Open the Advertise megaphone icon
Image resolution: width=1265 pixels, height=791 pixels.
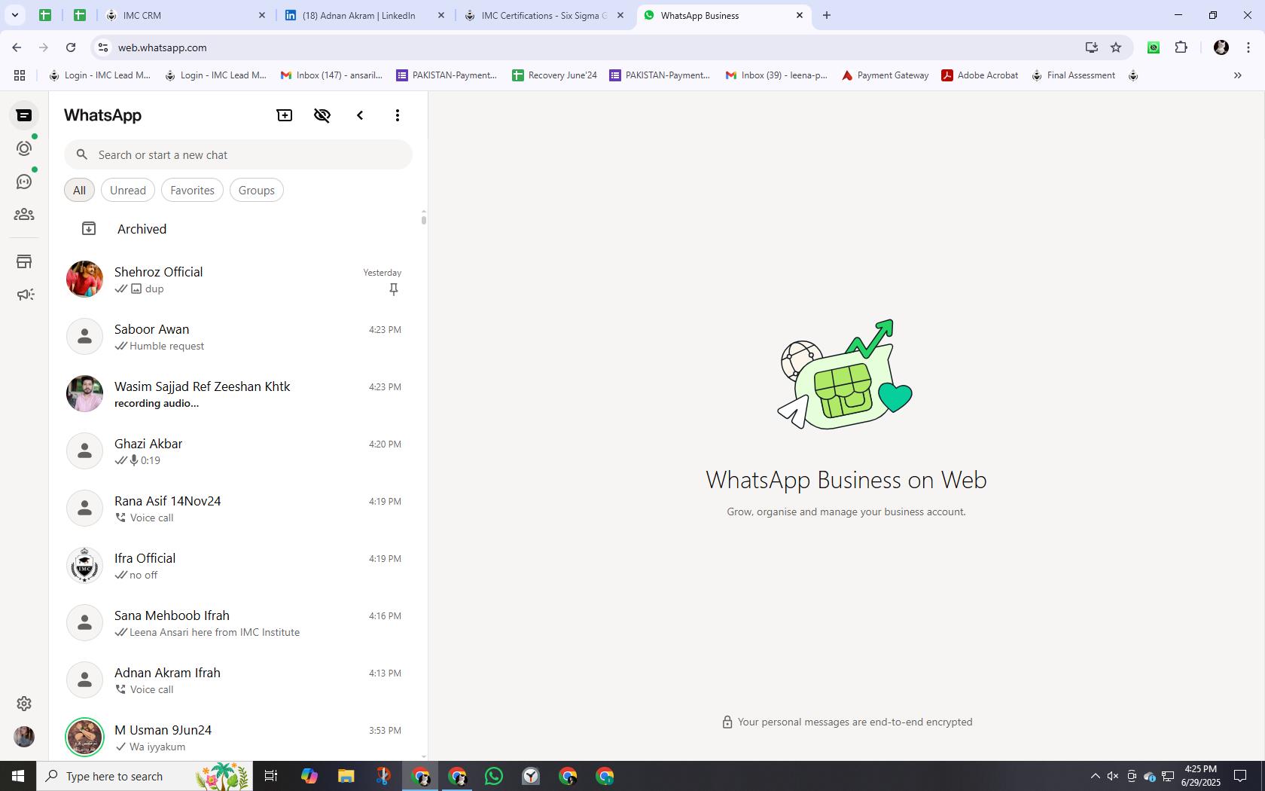pos(24,295)
